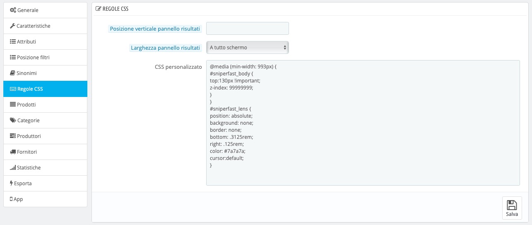The image size is (532, 225).
Task: Open the Produttori sidebar item
Action: 45,136
